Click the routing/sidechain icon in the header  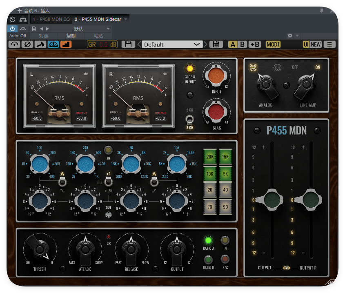coord(23,19)
